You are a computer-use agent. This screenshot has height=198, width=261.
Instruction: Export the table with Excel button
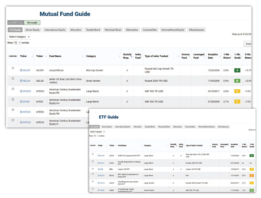pos(248,44)
